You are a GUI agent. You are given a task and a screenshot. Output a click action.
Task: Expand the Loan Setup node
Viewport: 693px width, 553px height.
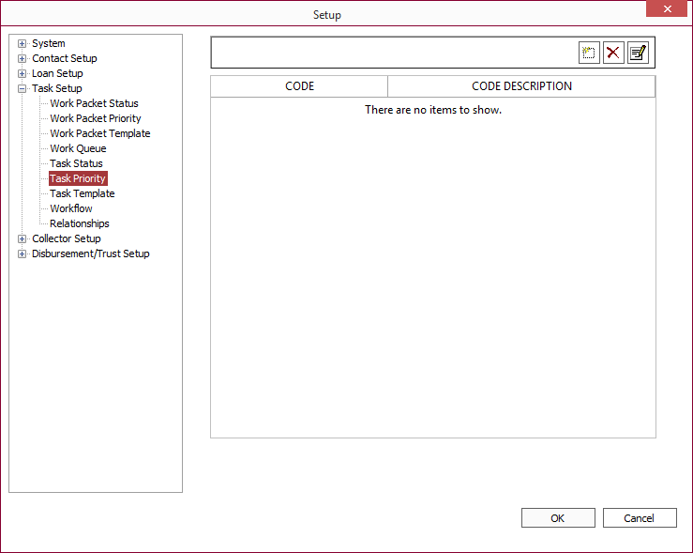22,73
